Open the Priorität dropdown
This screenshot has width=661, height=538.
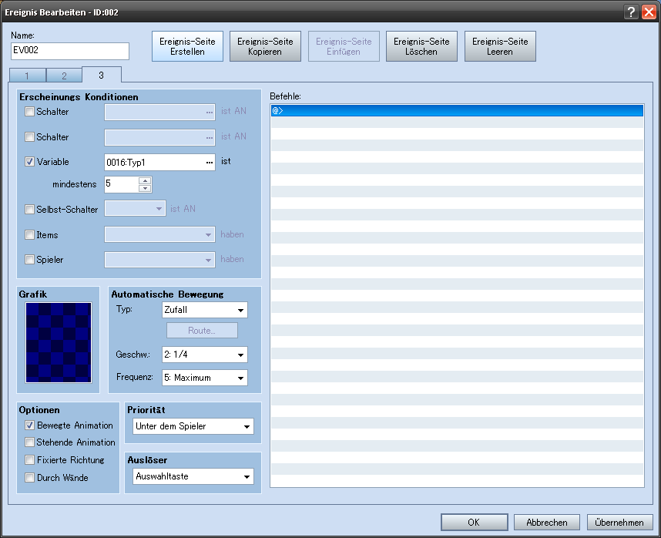193,426
